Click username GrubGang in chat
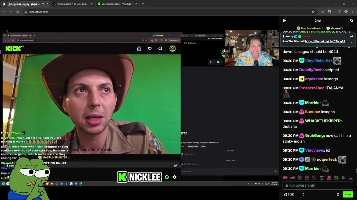 314,136
